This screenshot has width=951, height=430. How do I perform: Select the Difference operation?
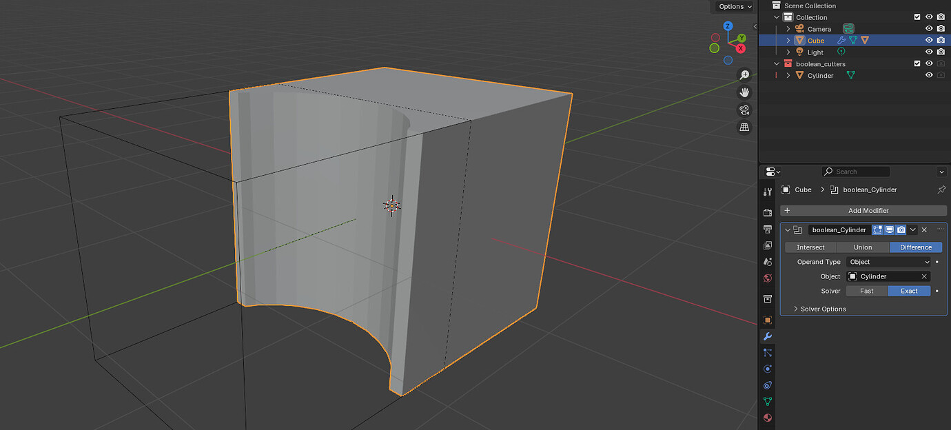click(x=916, y=247)
